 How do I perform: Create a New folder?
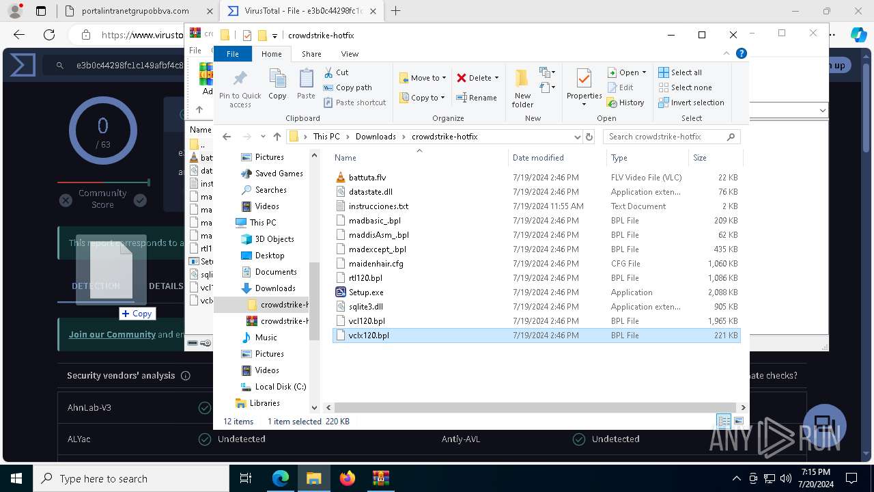click(522, 87)
